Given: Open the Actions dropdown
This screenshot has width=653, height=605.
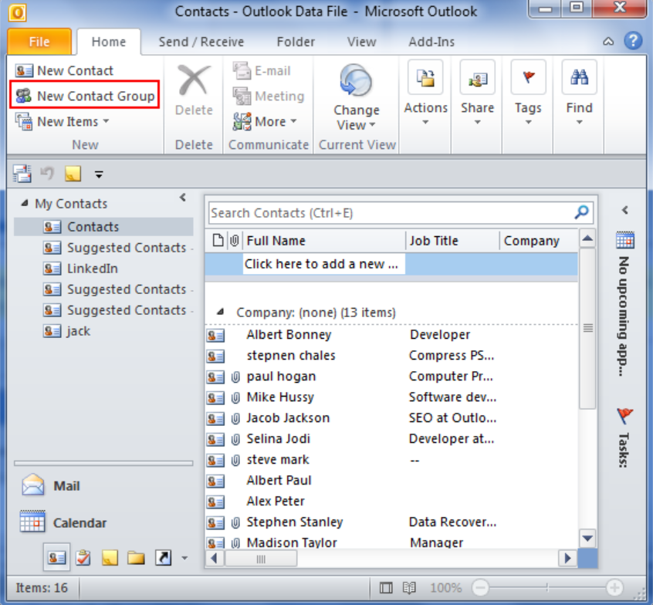Looking at the screenshot, I should coord(425,93).
